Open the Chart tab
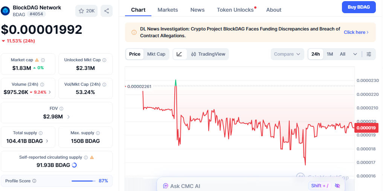Viewport: 383px width, 191px height. click(138, 10)
